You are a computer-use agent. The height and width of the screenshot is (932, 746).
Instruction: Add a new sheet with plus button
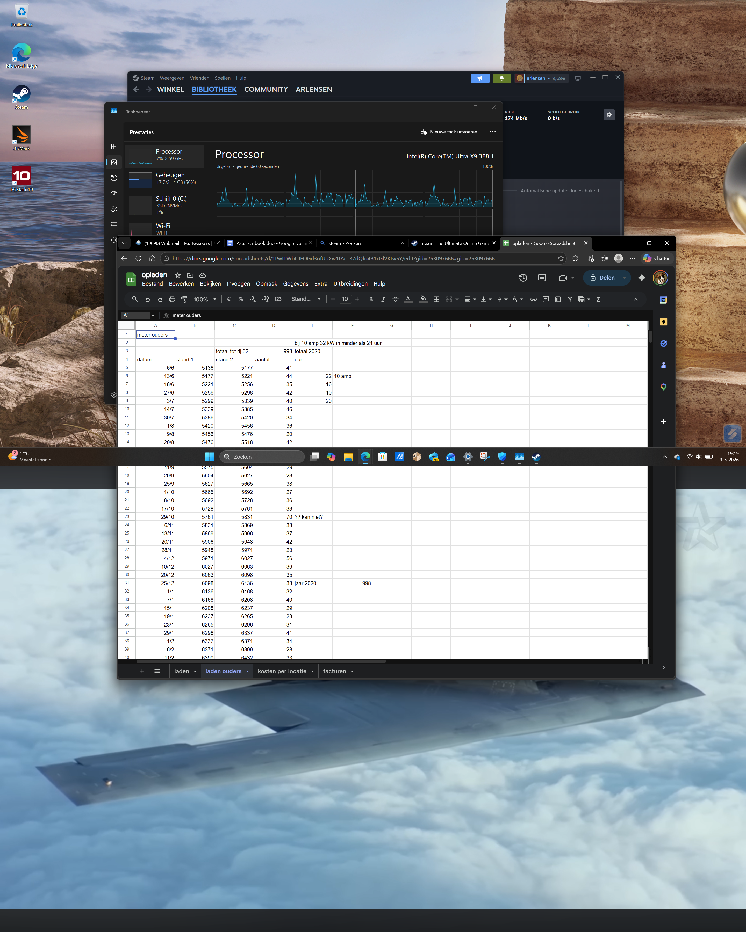142,671
